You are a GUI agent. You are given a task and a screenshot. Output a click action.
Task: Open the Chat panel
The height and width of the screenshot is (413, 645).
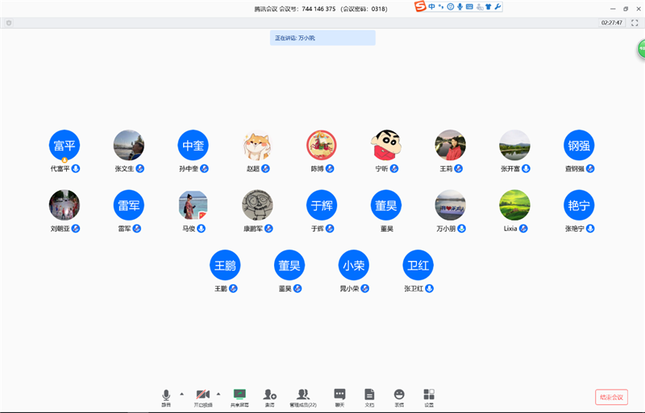click(339, 395)
